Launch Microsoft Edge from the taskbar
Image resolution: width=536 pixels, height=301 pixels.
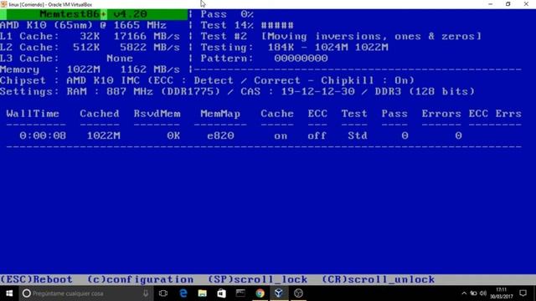183,293
